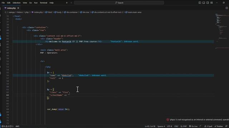Open the Customize Layout icon

click(211, 2)
